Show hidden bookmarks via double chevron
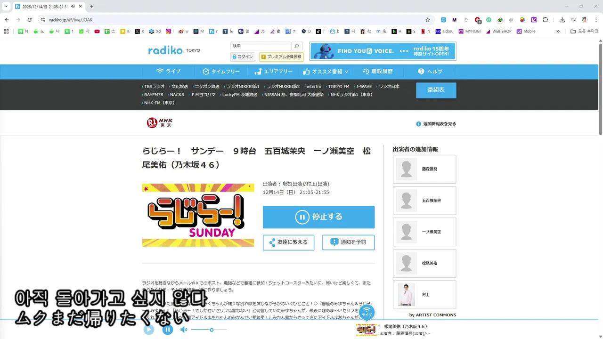Image resolution: width=603 pixels, height=339 pixels. [x=558, y=32]
